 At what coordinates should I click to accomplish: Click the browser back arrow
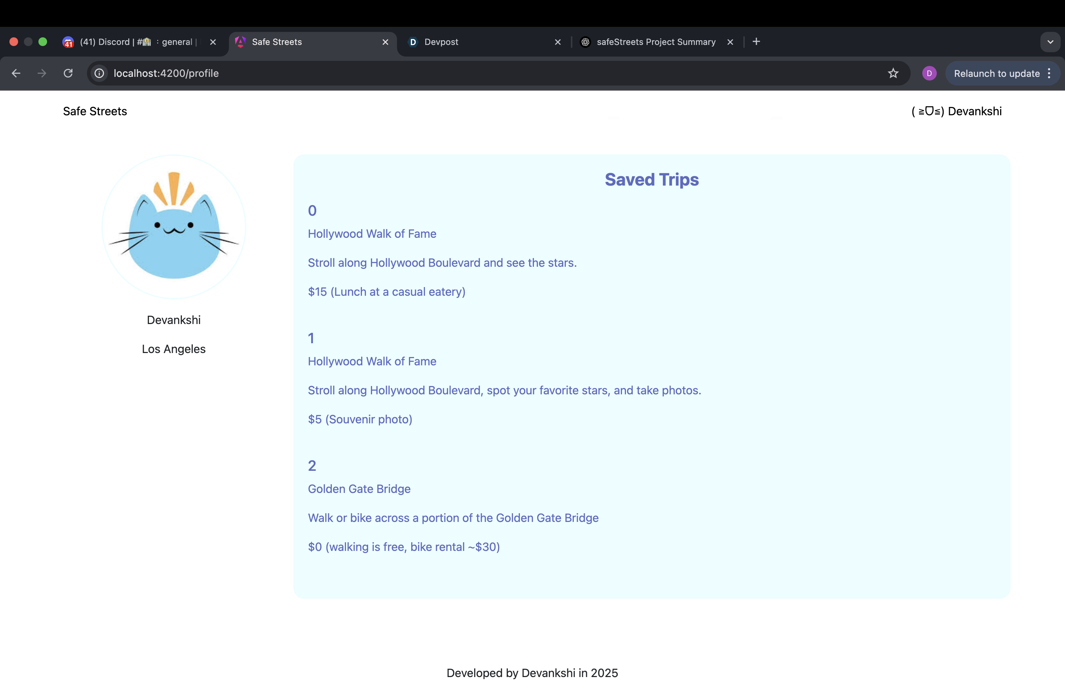(x=16, y=73)
